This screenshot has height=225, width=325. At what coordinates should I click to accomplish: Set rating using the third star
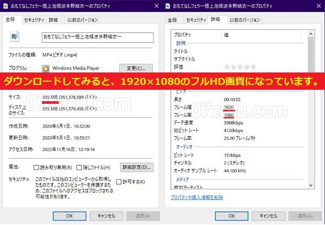point(240,67)
